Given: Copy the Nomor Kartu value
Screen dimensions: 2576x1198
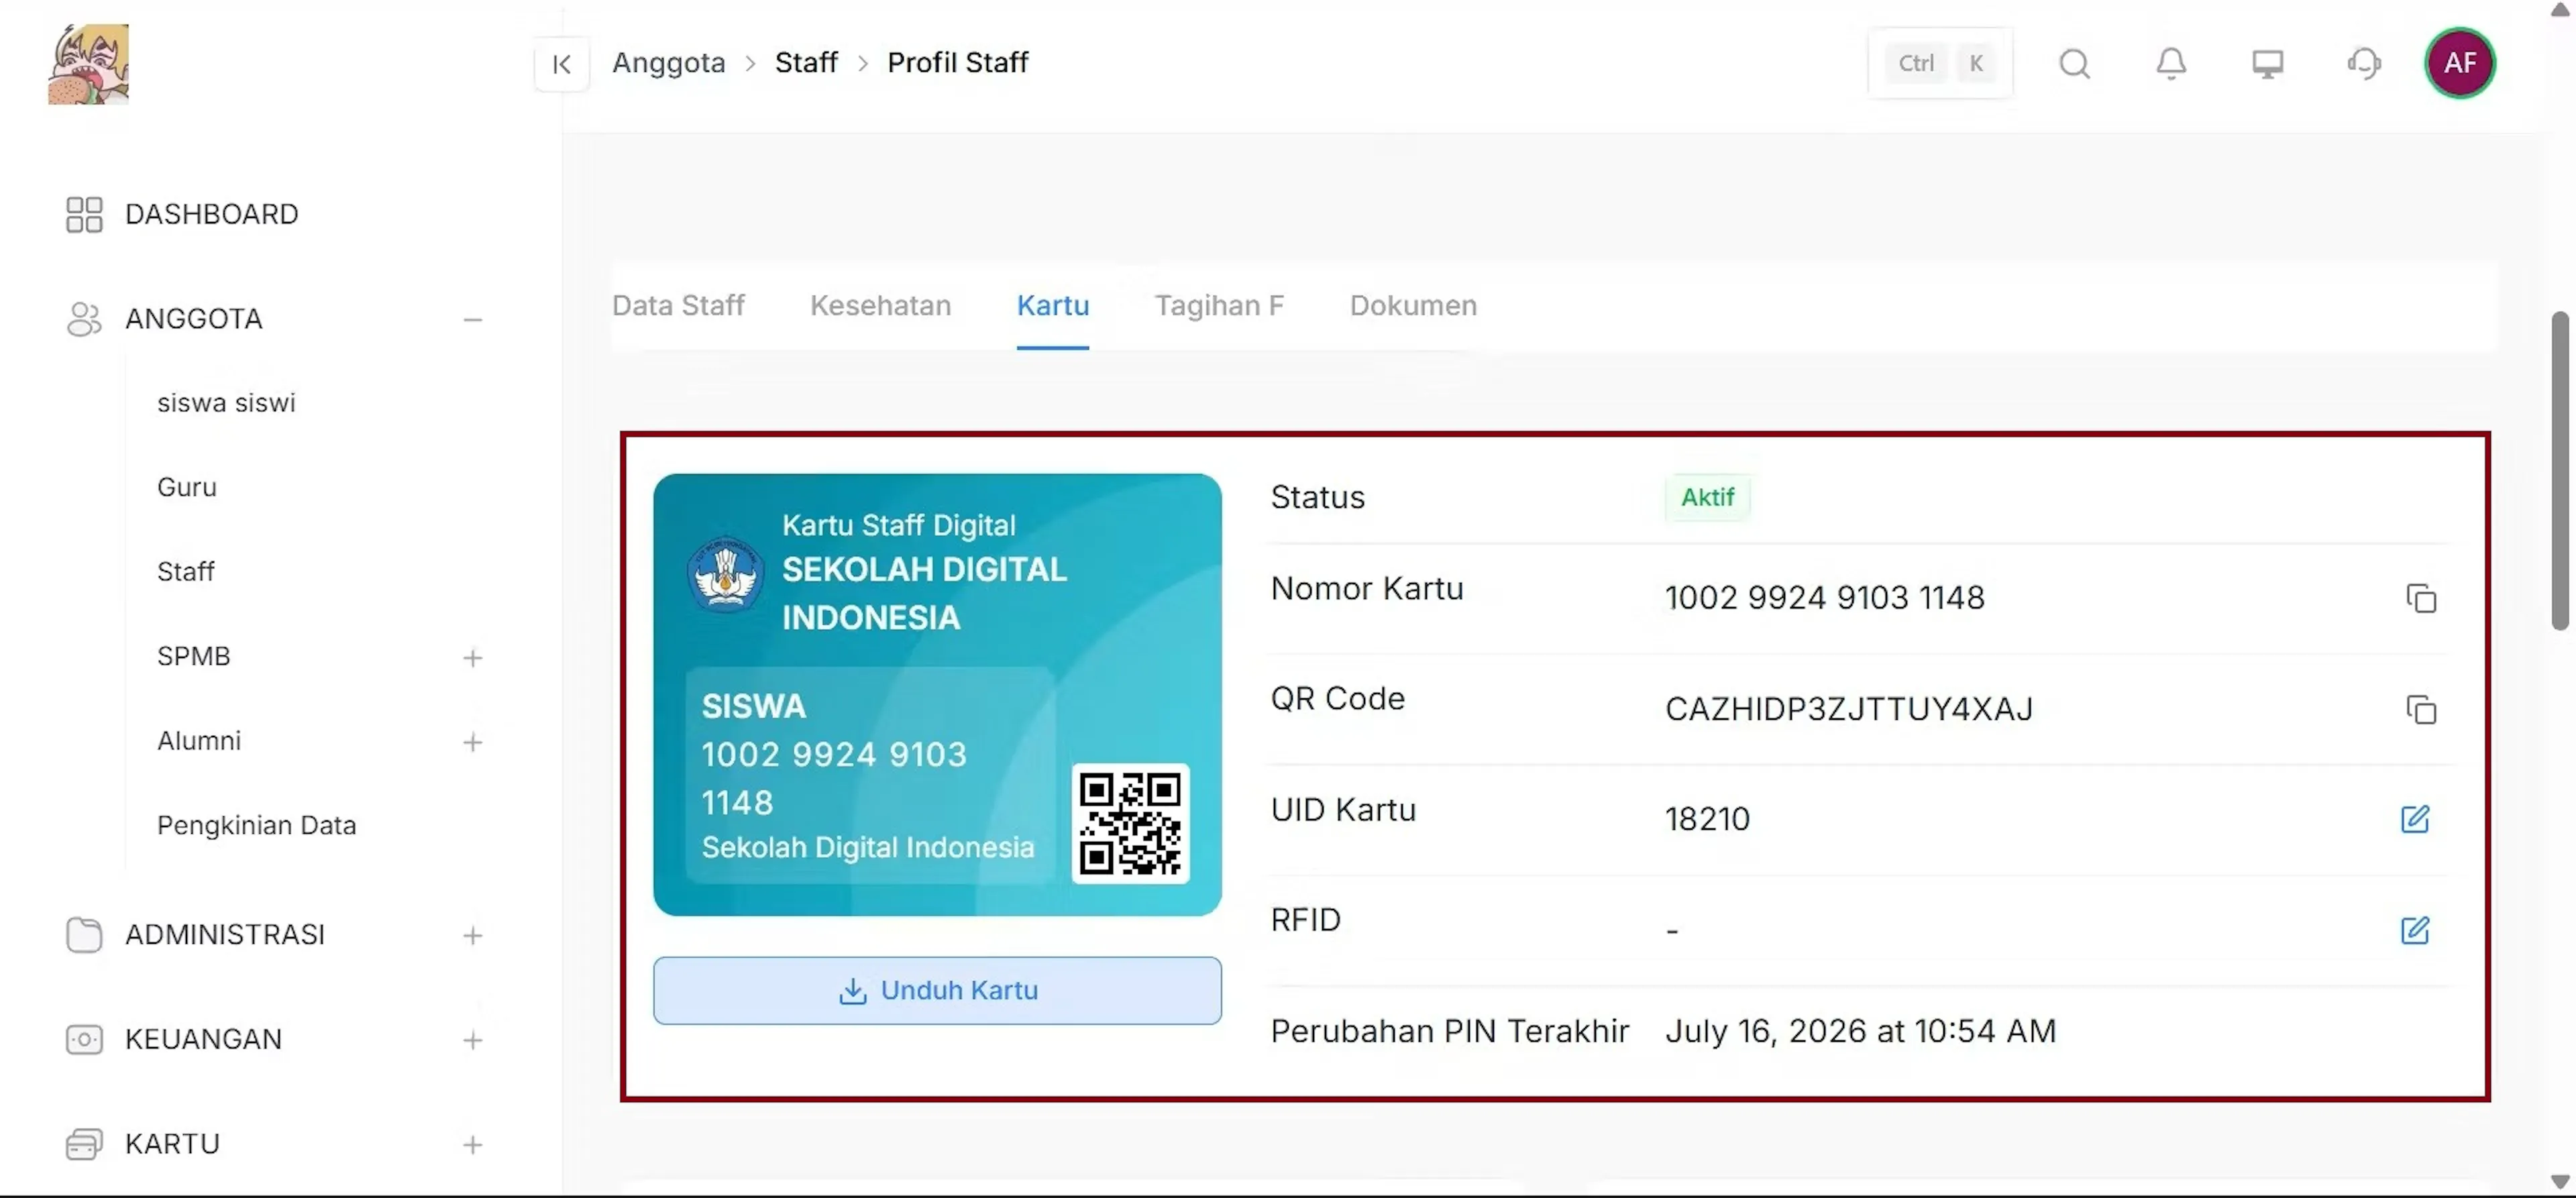Looking at the screenshot, I should tap(2421, 598).
